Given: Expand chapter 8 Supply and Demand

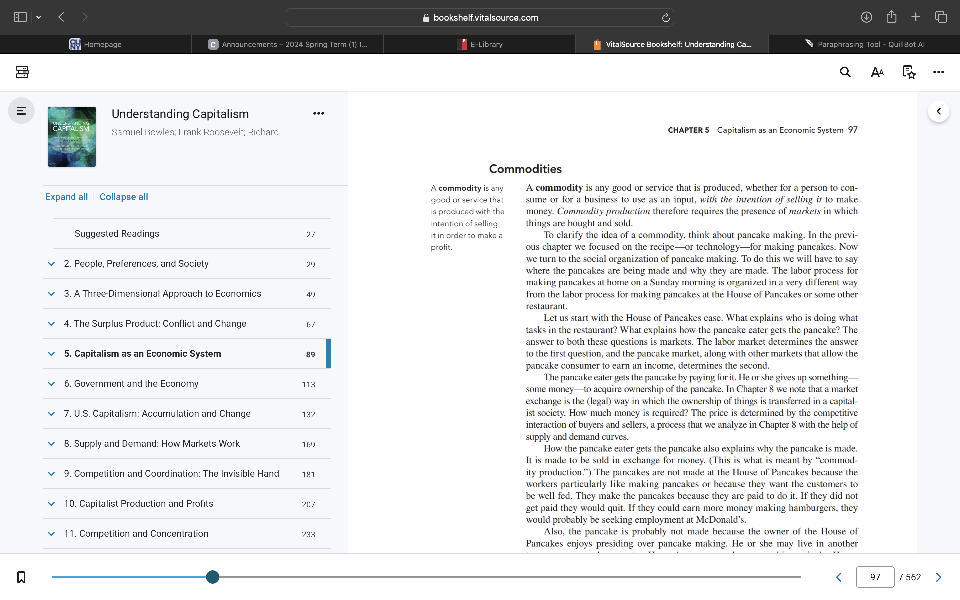Looking at the screenshot, I should 51,444.
